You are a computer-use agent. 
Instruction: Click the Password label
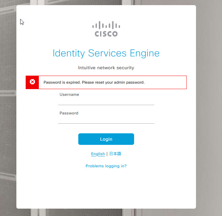(x=69, y=113)
